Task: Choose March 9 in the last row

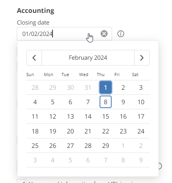Action: point(141,160)
